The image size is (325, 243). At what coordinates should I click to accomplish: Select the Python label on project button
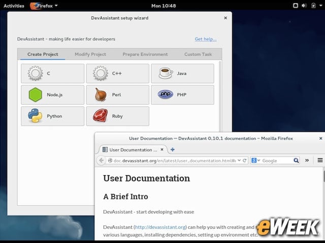click(54, 116)
